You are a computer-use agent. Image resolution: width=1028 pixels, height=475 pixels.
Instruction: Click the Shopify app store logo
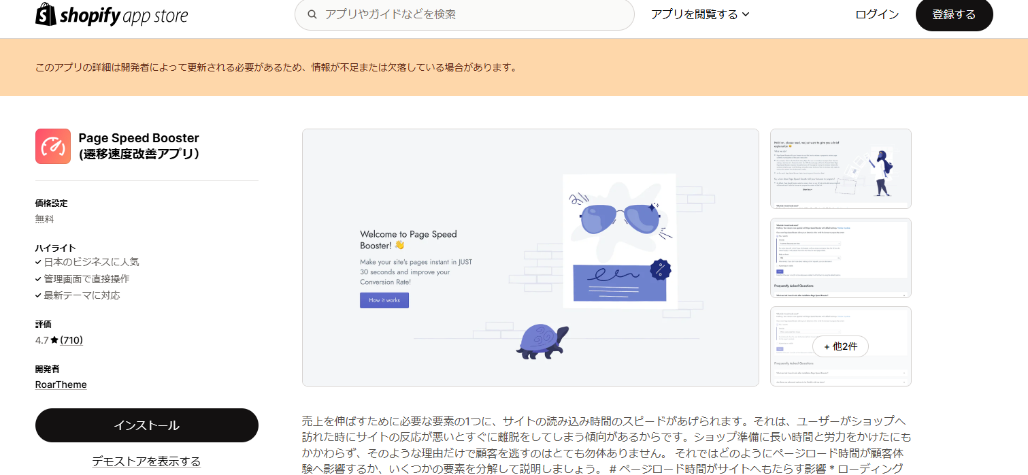pyautogui.click(x=112, y=14)
